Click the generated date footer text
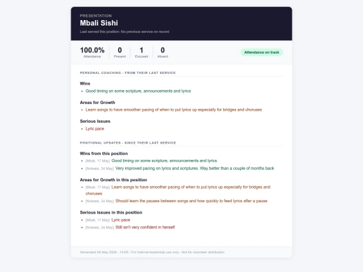 [x=152, y=252]
